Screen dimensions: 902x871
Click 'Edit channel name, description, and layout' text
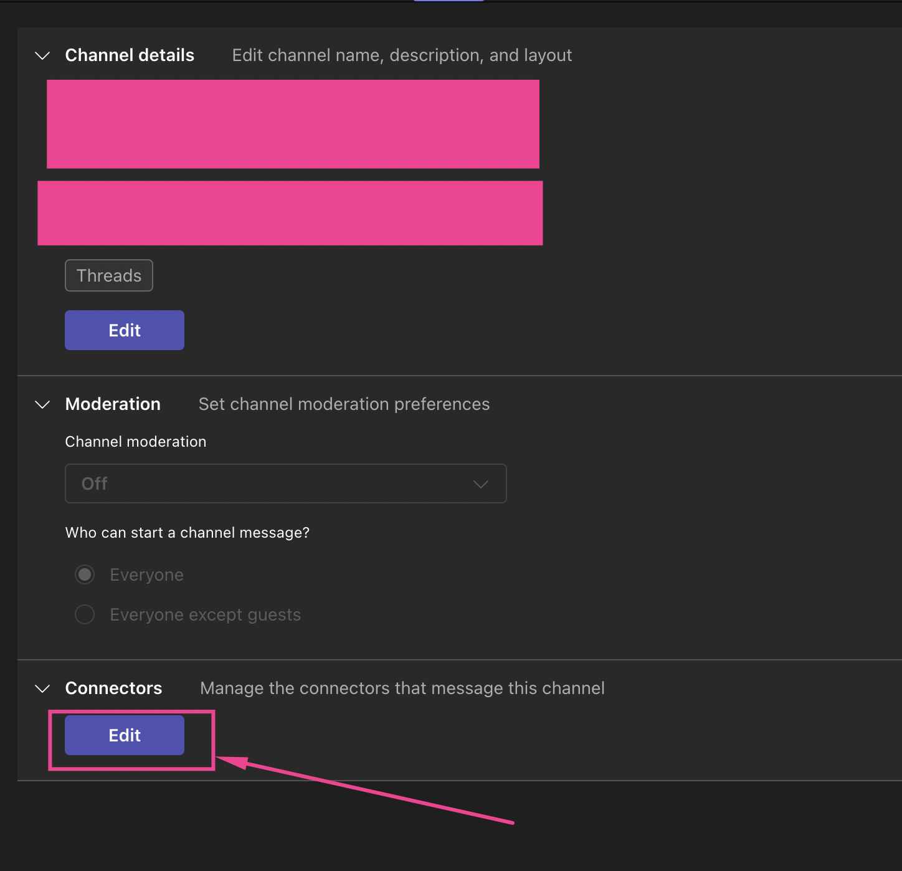[x=402, y=55]
